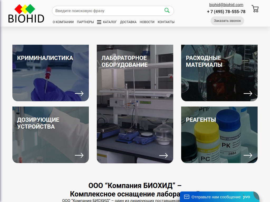Click the BIOHID logo
The height and width of the screenshot is (202, 270).
(26, 13)
